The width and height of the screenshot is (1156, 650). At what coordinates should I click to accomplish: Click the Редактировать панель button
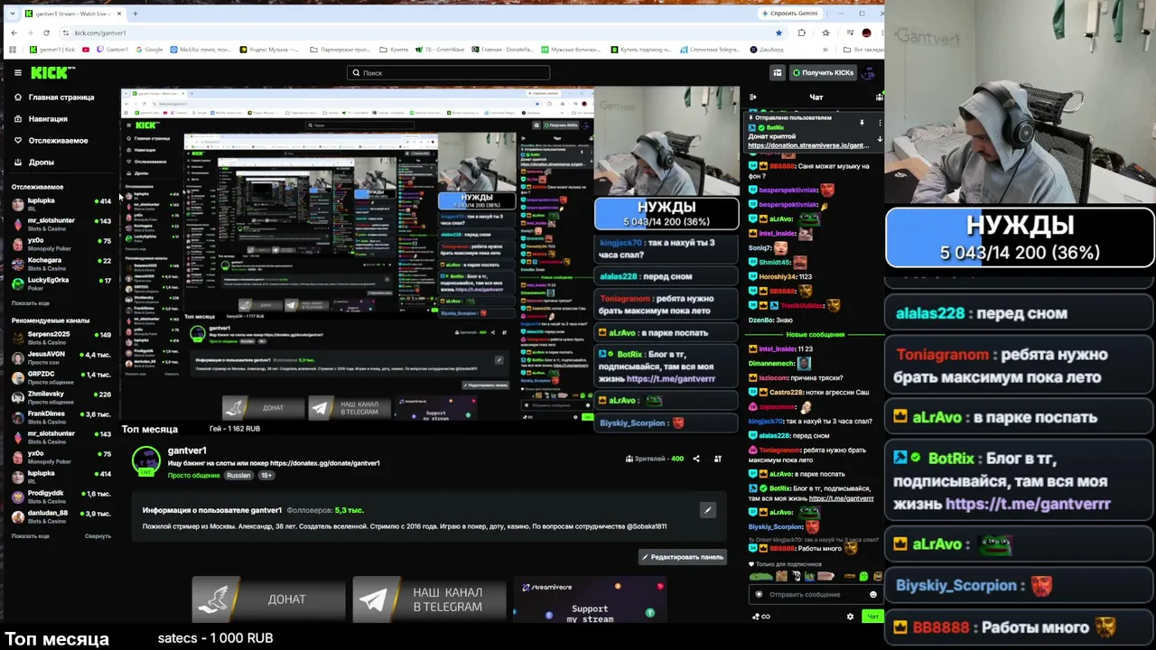pyautogui.click(x=682, y=557)
